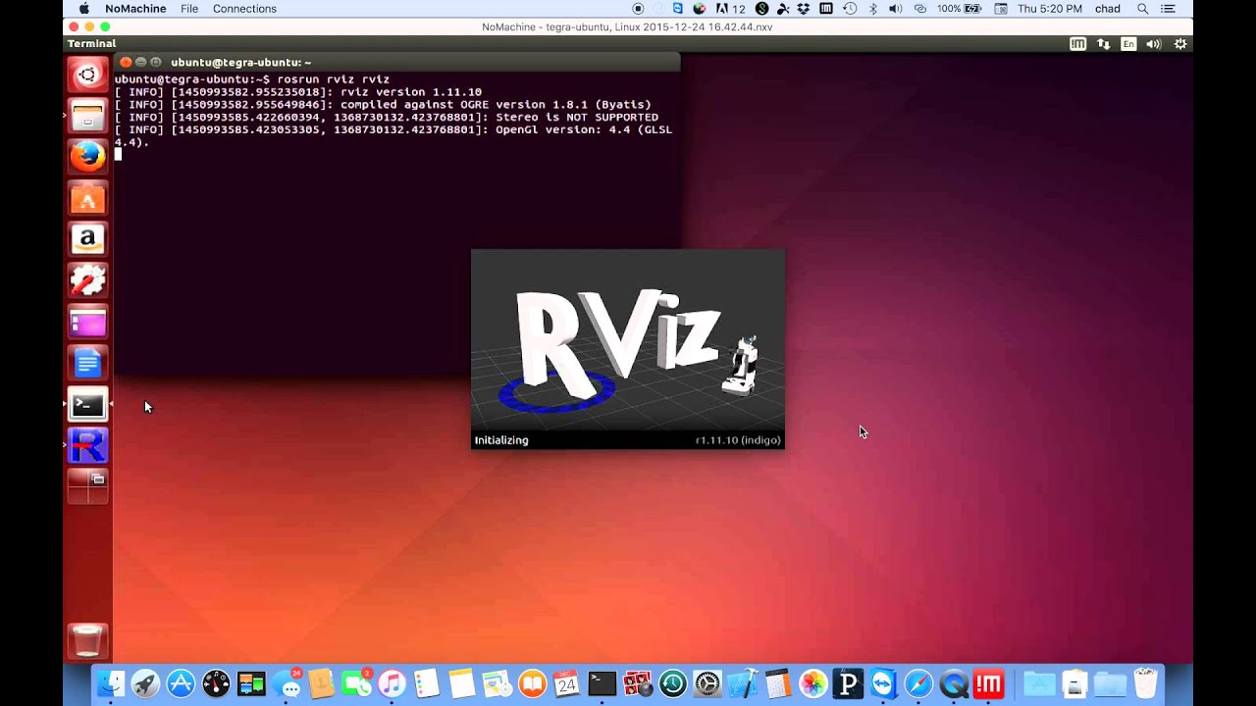
Task: Open NoMachine indicator in Ubuntu top panel
Action: (x=1078, y=44)
